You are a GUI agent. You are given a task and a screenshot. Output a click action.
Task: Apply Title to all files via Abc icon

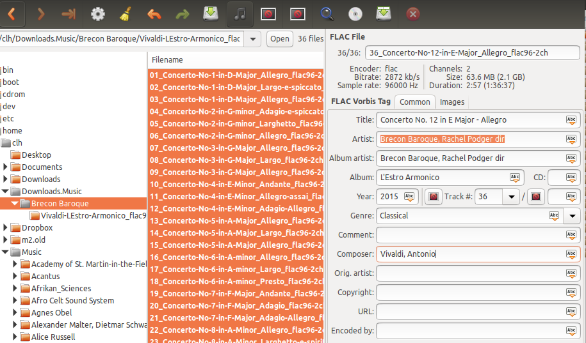point(571,119)
